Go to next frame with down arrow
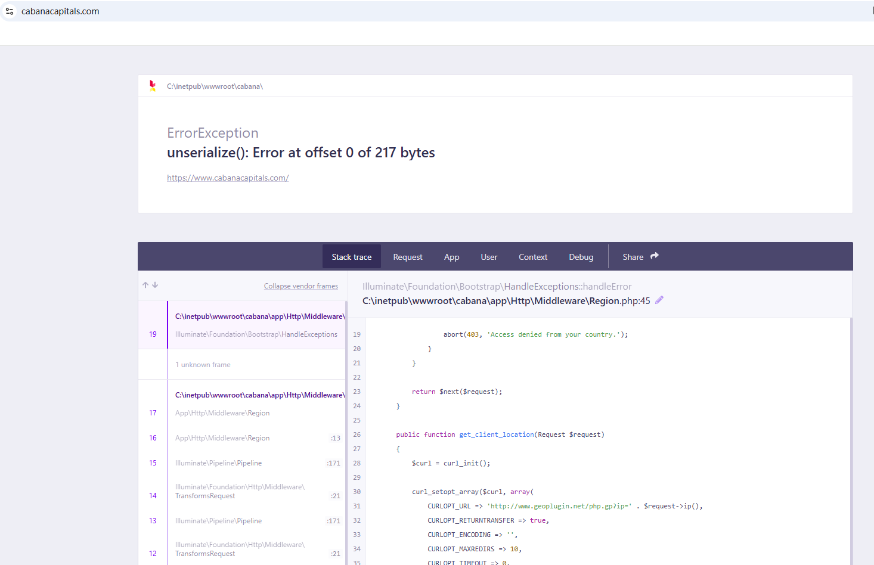The height and width of the screenshot is (565, 874). 155,285
